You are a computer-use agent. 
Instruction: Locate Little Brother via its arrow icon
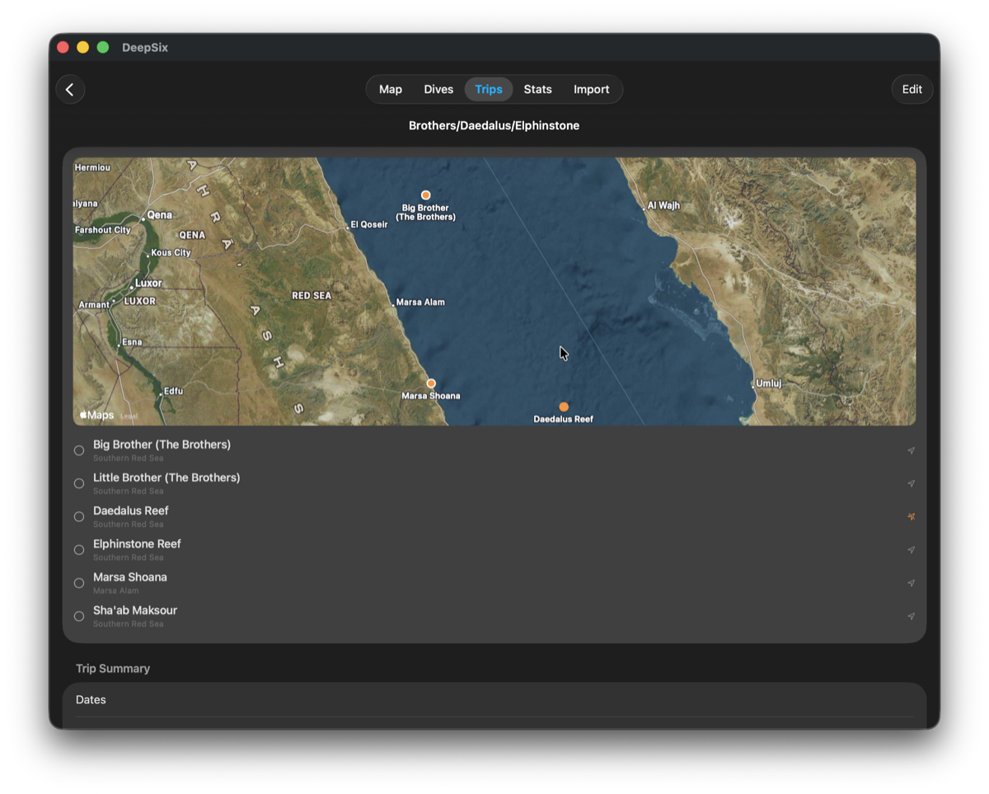(911, 484)
